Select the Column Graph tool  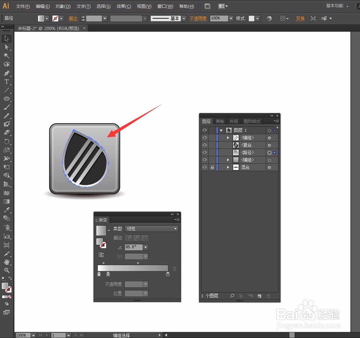pos(6,236)
